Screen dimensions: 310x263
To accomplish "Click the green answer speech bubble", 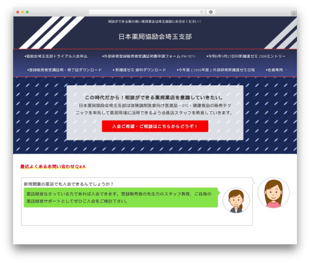I will click(x=121, y=198).
